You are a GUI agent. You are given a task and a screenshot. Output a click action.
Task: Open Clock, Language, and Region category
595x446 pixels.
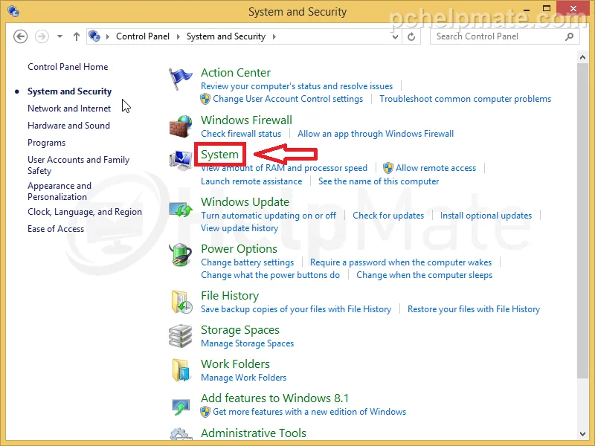point(85,212)
